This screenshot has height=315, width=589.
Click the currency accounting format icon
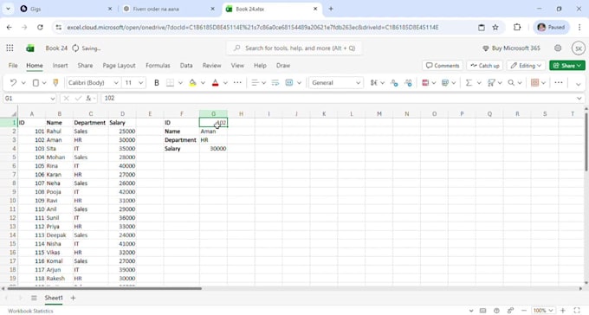click(x=374, y=82)
